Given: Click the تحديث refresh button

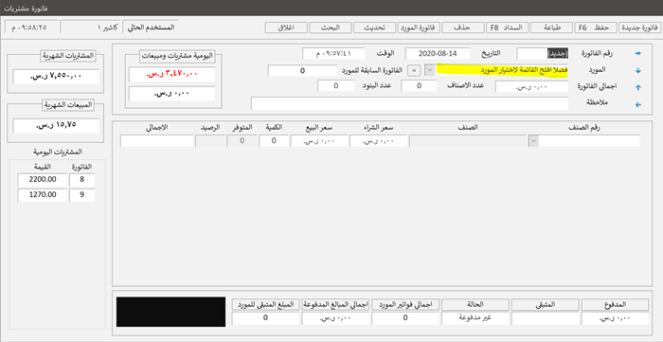Looking at the screenshot, I should [374, 27].
